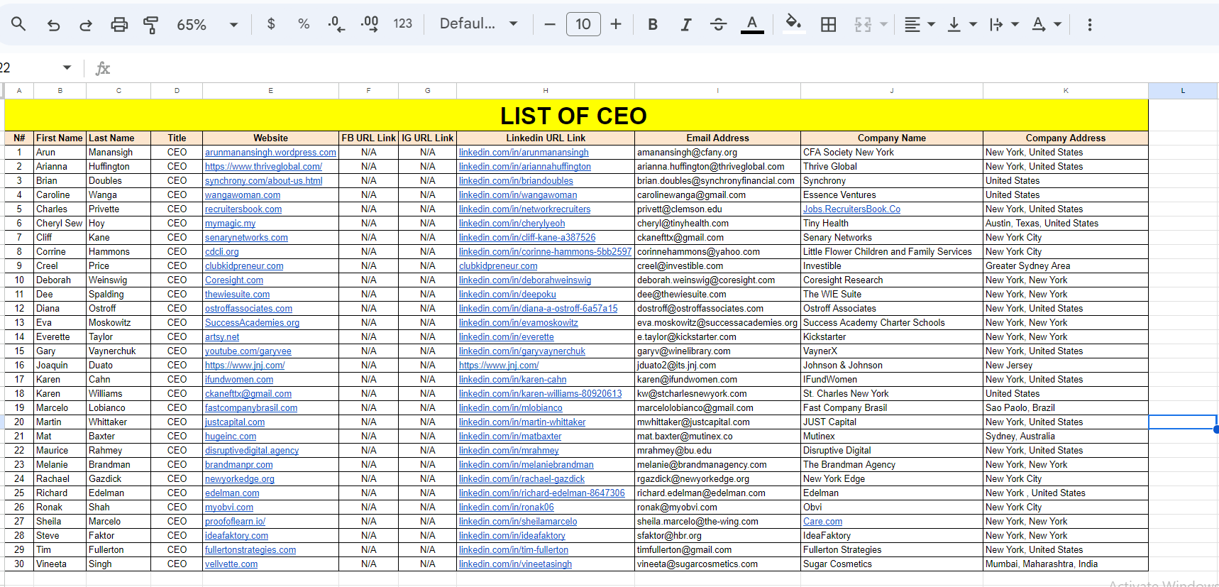Open linkedin.com/in/ariannahuffington link
The image size is (1219, 587).
(x=524, y=167)
